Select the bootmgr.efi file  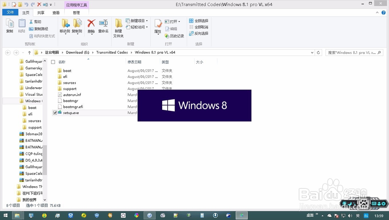coord(73,107)
